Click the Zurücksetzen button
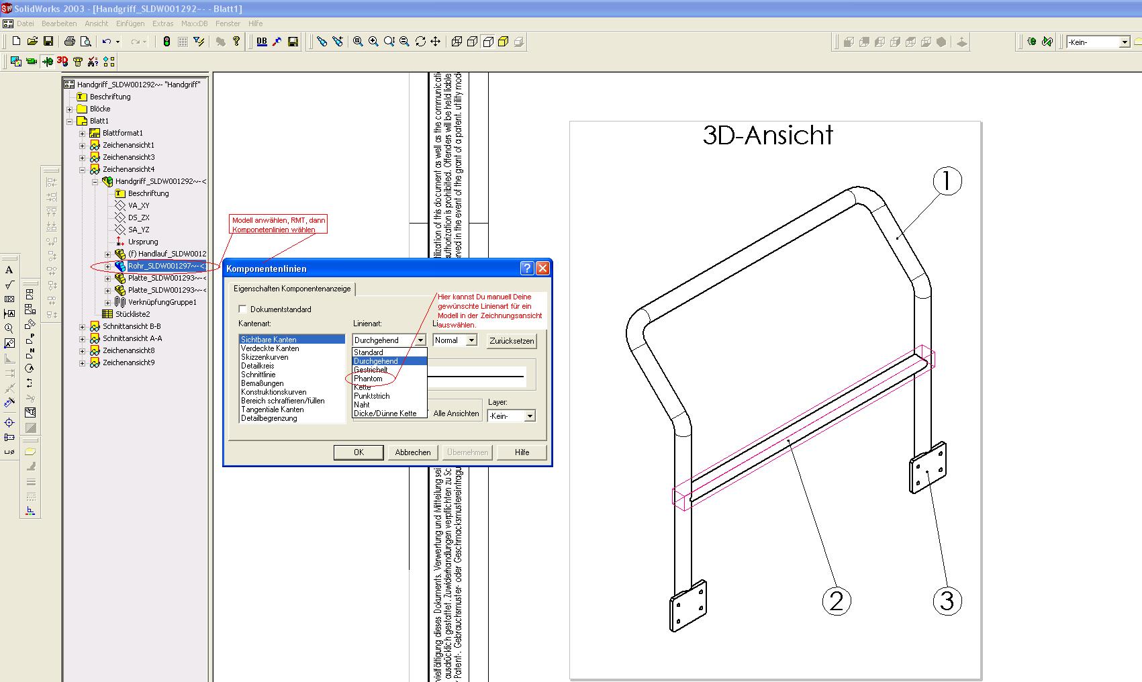Screen dimensions: 1142x682 (512, 341)
